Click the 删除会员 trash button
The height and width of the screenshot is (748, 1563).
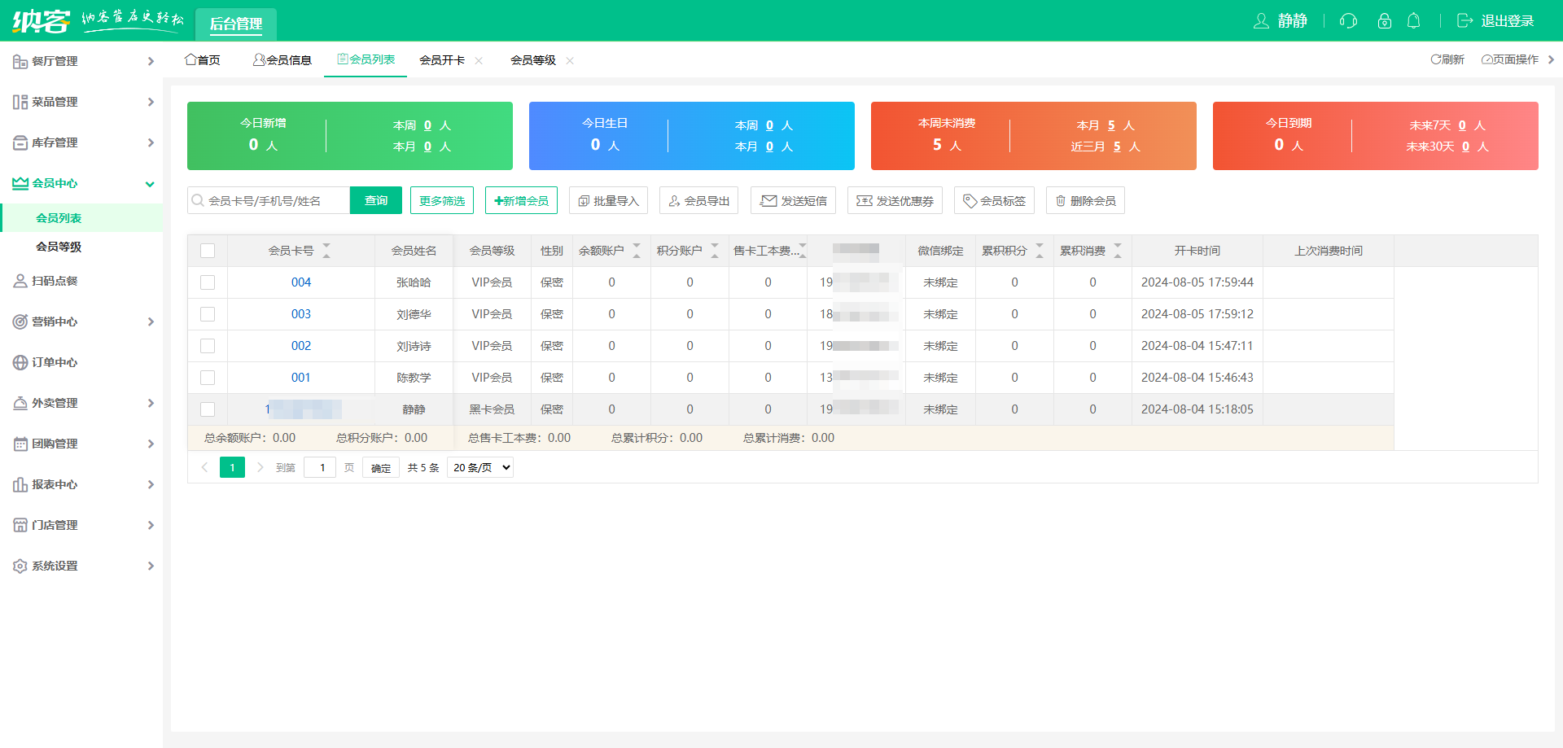[1085, 201]
